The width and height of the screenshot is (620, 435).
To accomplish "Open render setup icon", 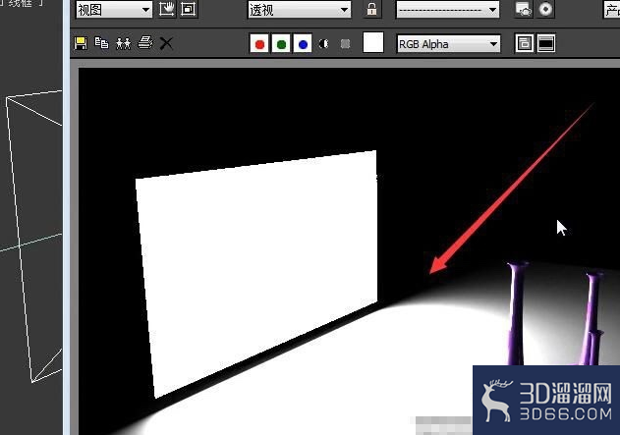I will pyautogui.click(x=524, y=9).
